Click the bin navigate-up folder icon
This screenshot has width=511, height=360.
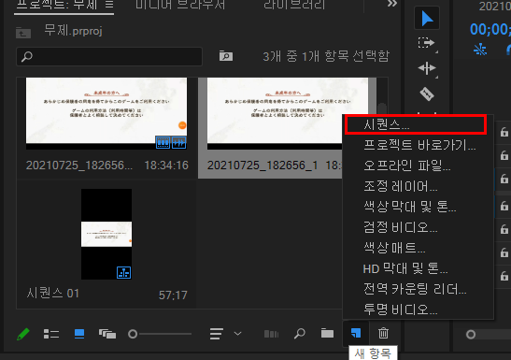23,33
